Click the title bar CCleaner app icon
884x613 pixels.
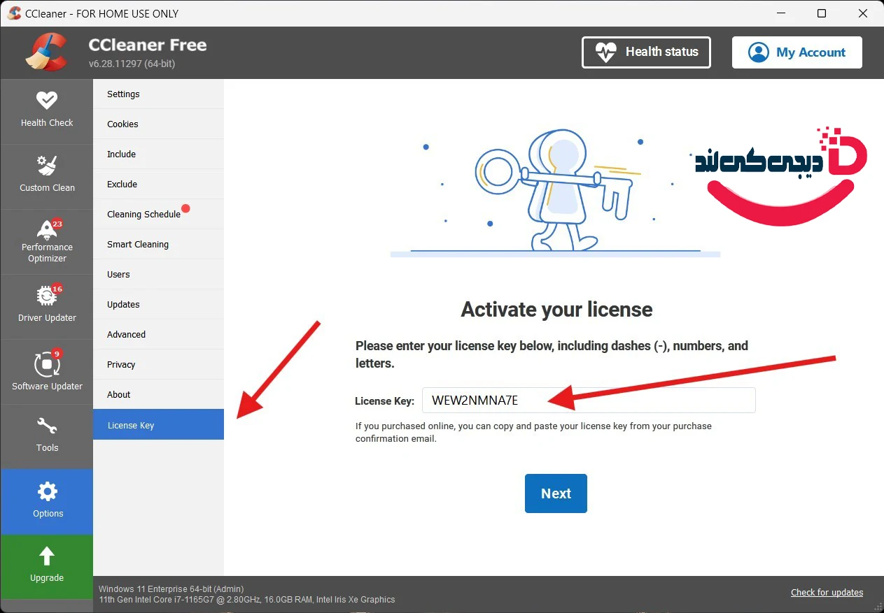pyautogui.click(x=14, y=13)
